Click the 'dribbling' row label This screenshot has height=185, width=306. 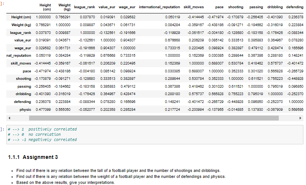[x=24, y=94]
